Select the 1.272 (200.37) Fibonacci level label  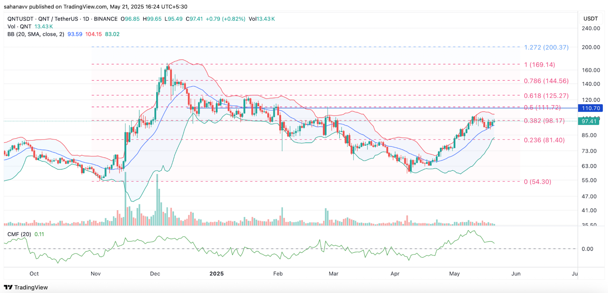546,48
